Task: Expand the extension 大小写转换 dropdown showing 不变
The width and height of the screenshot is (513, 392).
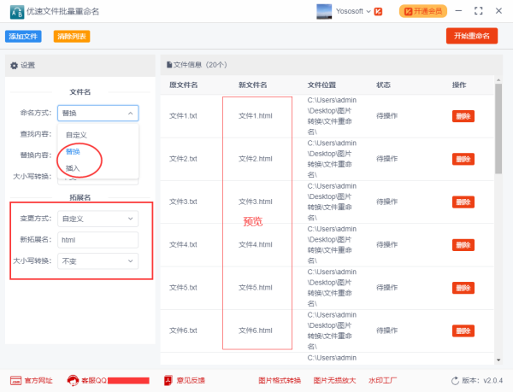Action: click(x=98, y=260)
